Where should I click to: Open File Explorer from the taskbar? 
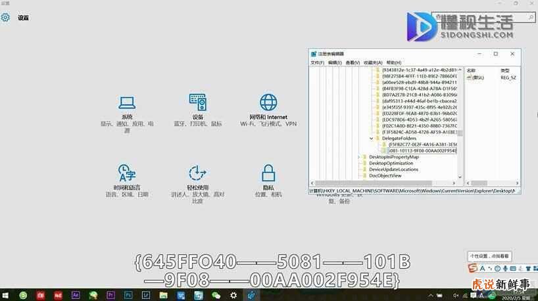(163, 295)
